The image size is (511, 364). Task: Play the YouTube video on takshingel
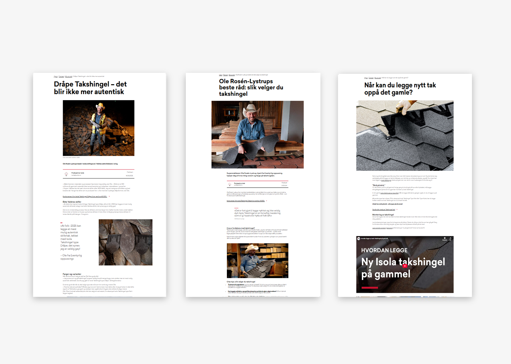tap(405, 266)
